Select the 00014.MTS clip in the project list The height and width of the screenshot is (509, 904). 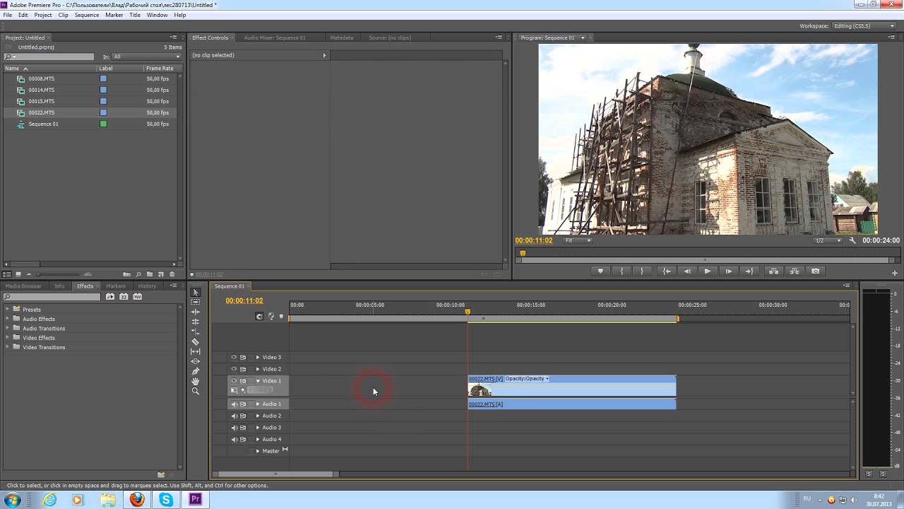click(x=41, y=90)
